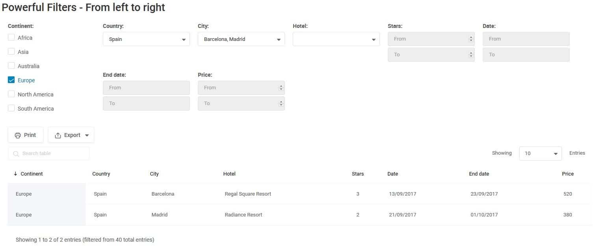The width and height of the screenshot is (595, 246).
Task: Click the Stars To input field
Action: click(431, 55)
